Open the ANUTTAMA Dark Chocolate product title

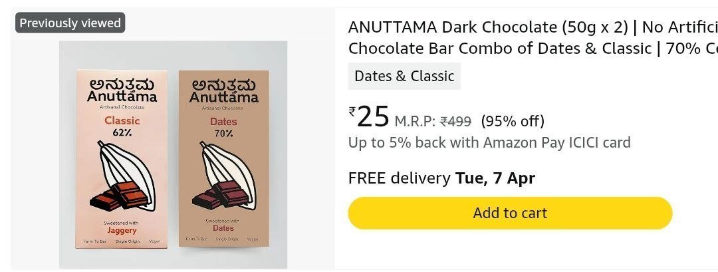[x=533, y=27]
